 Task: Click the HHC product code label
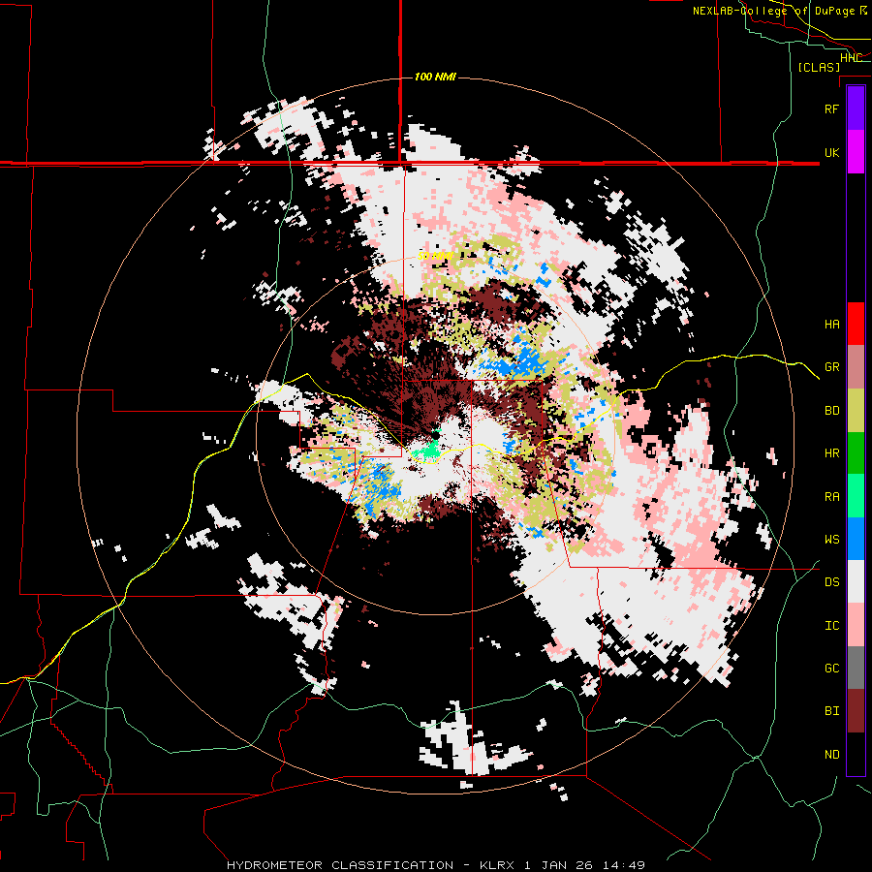(851, 57)
